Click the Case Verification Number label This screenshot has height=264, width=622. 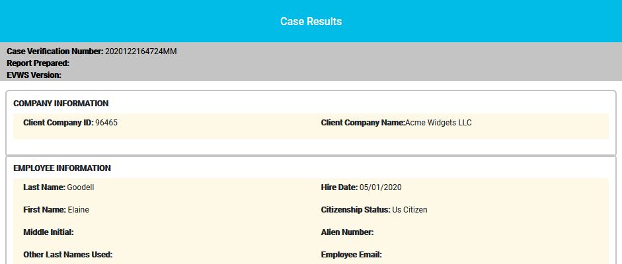point(55,51)
